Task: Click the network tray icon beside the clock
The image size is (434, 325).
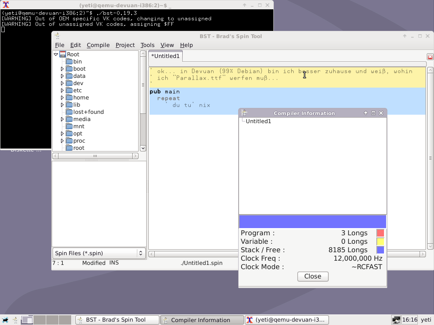Action: [396, 320]
